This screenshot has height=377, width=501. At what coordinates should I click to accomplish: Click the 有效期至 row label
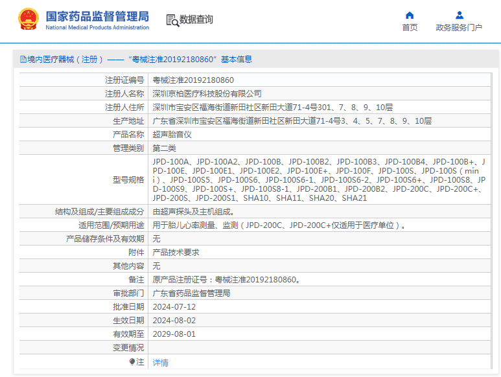pyautogui.click(x=128, y=334)
